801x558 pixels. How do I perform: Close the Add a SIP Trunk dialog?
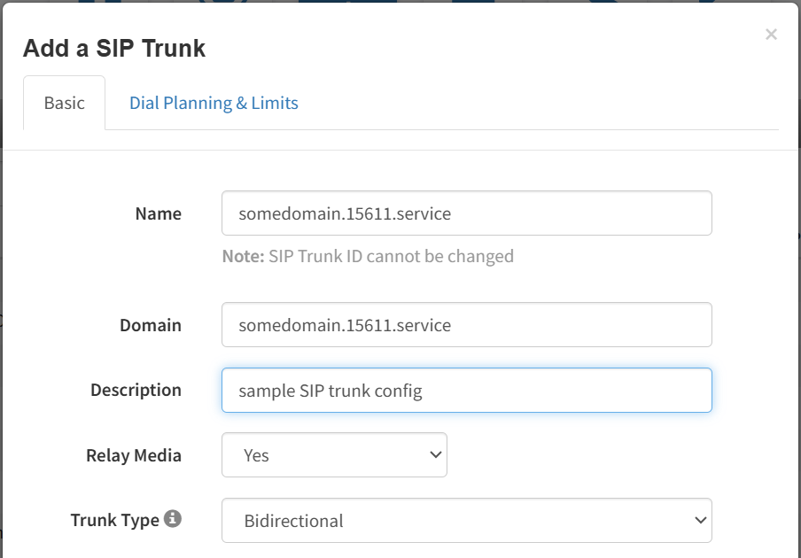coord(771,35)
